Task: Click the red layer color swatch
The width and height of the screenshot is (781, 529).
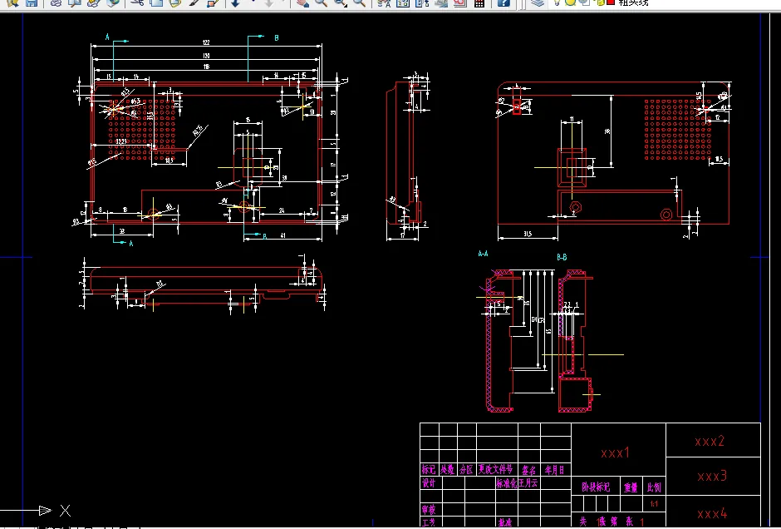Action: pos(611,2)
